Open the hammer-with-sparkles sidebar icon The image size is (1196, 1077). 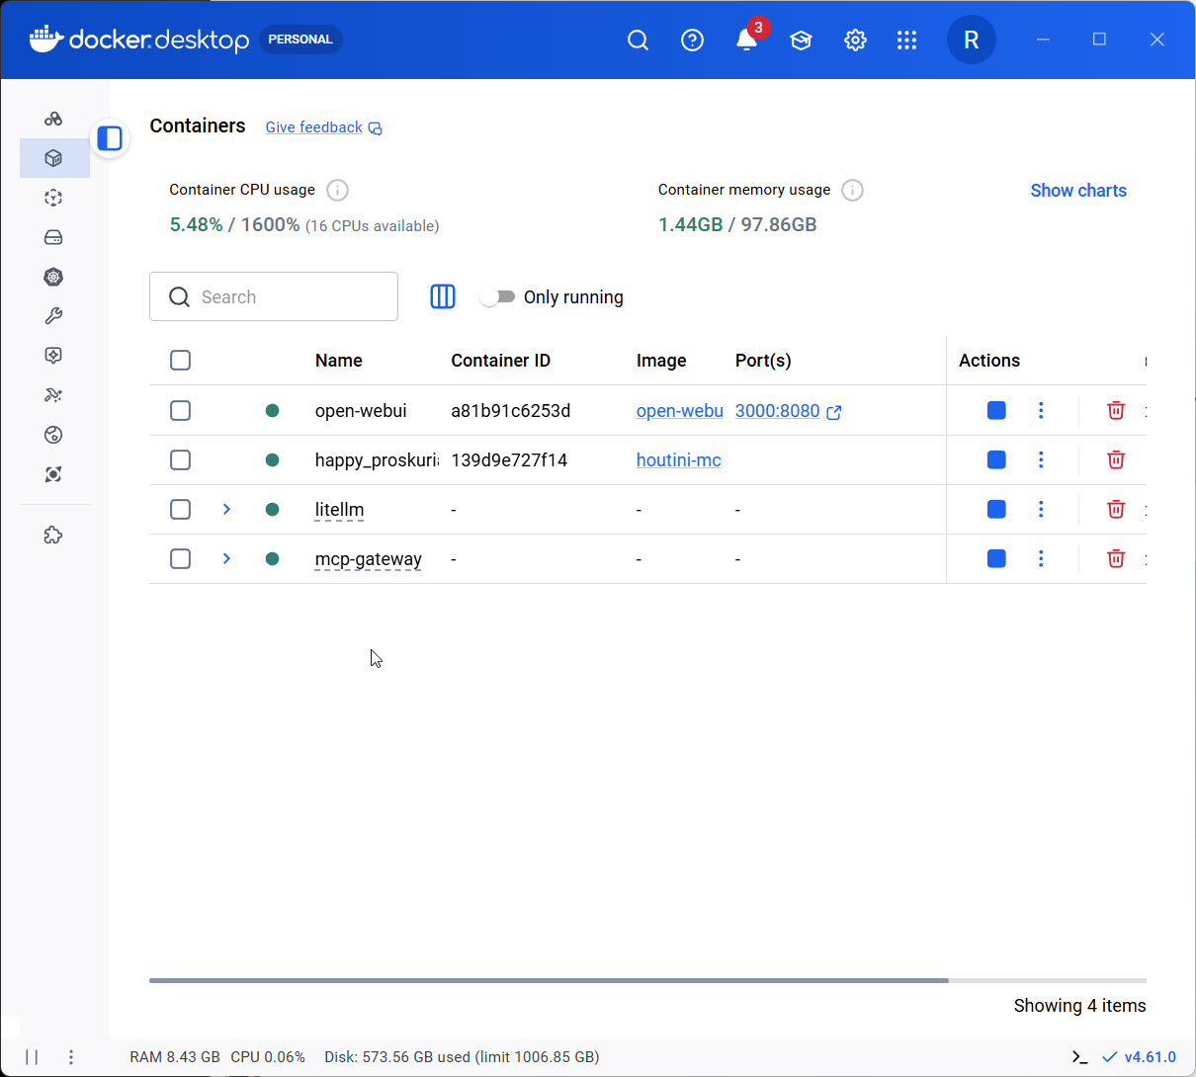[53, 395]
